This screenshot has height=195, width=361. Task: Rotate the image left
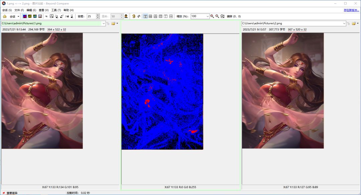(x=56, y=16)
